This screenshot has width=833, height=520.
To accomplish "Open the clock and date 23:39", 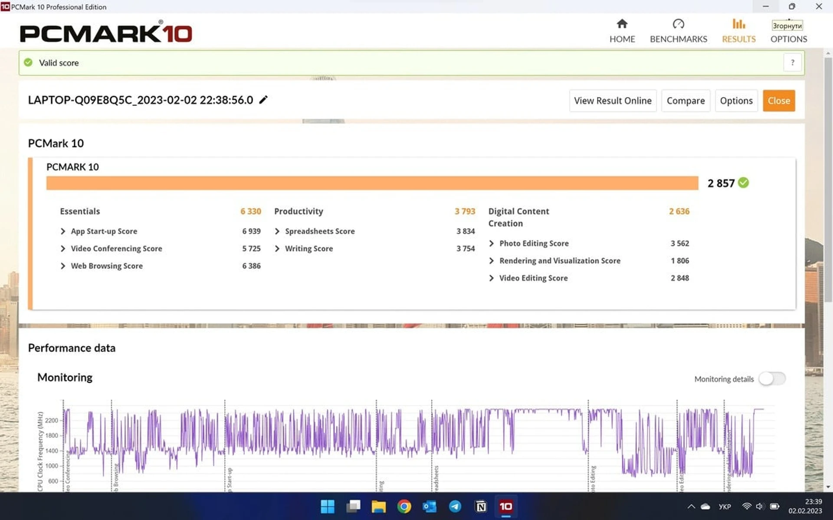I will (x=805, y=506).
